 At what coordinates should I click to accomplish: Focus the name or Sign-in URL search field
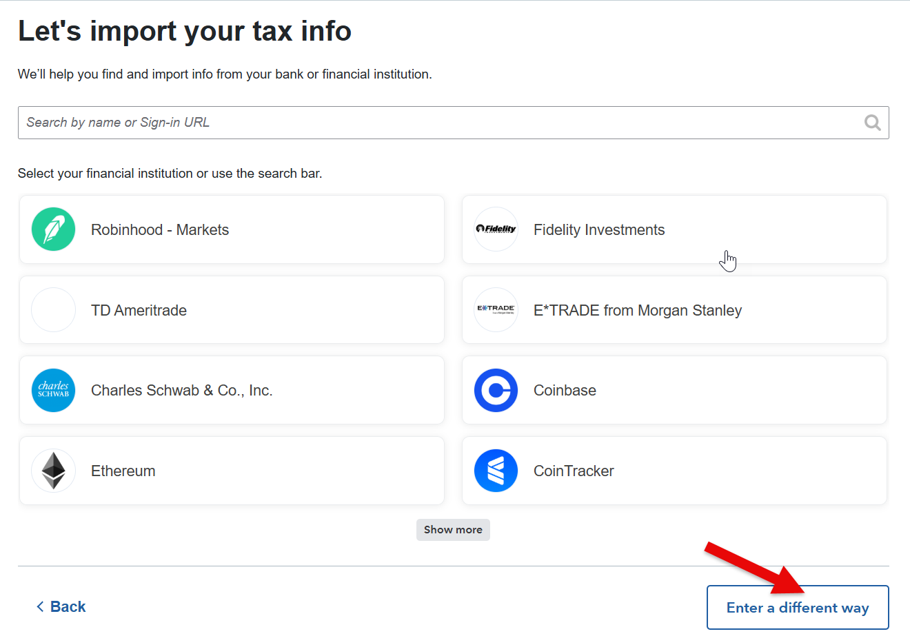453,123
